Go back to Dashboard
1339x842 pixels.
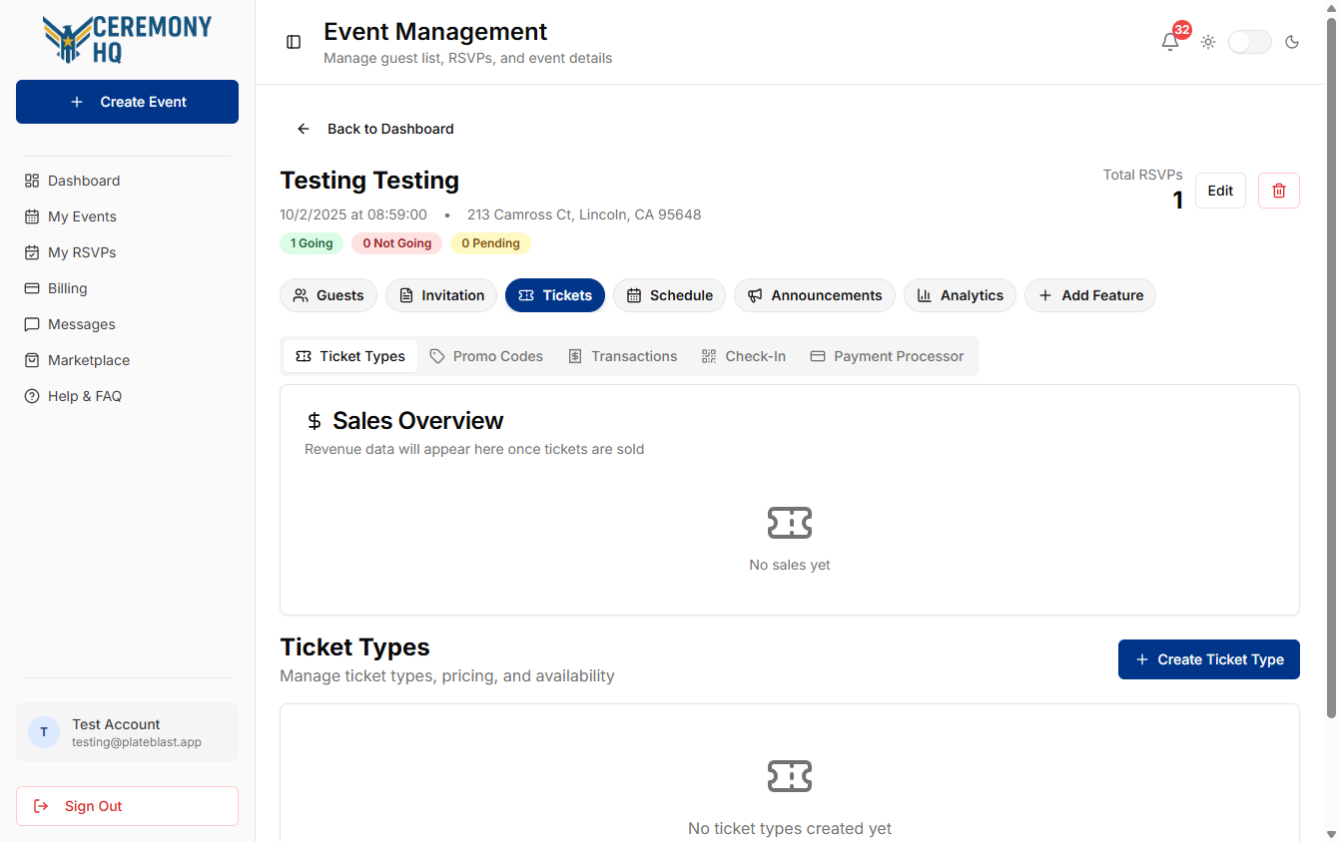coord(375,129)
